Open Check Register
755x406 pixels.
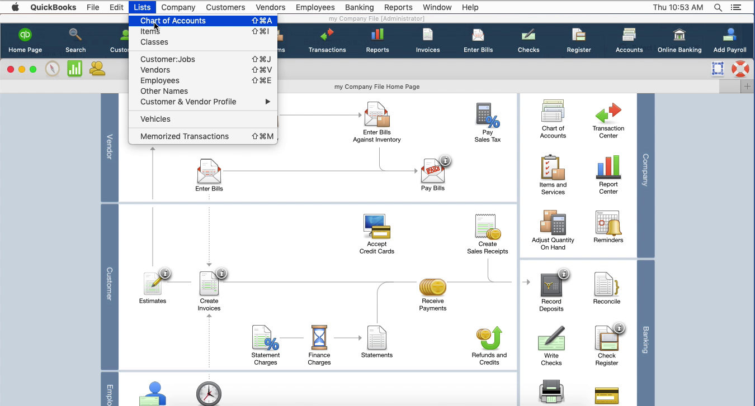point(607,345)
